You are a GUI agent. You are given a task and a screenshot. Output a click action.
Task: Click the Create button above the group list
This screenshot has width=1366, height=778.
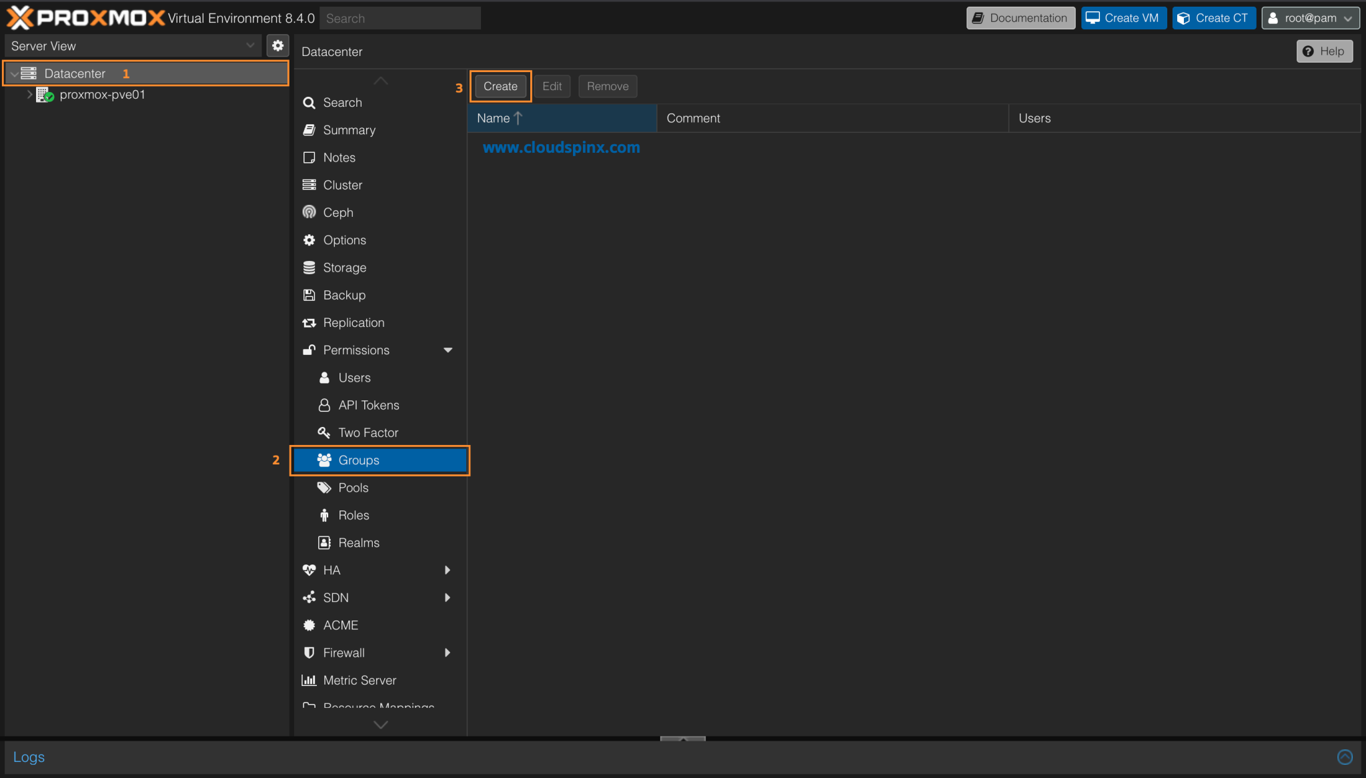click(x=500, y=86)
